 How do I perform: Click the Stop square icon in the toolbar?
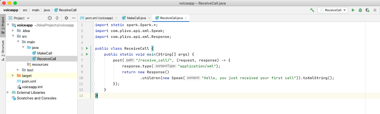click(375, 10)
